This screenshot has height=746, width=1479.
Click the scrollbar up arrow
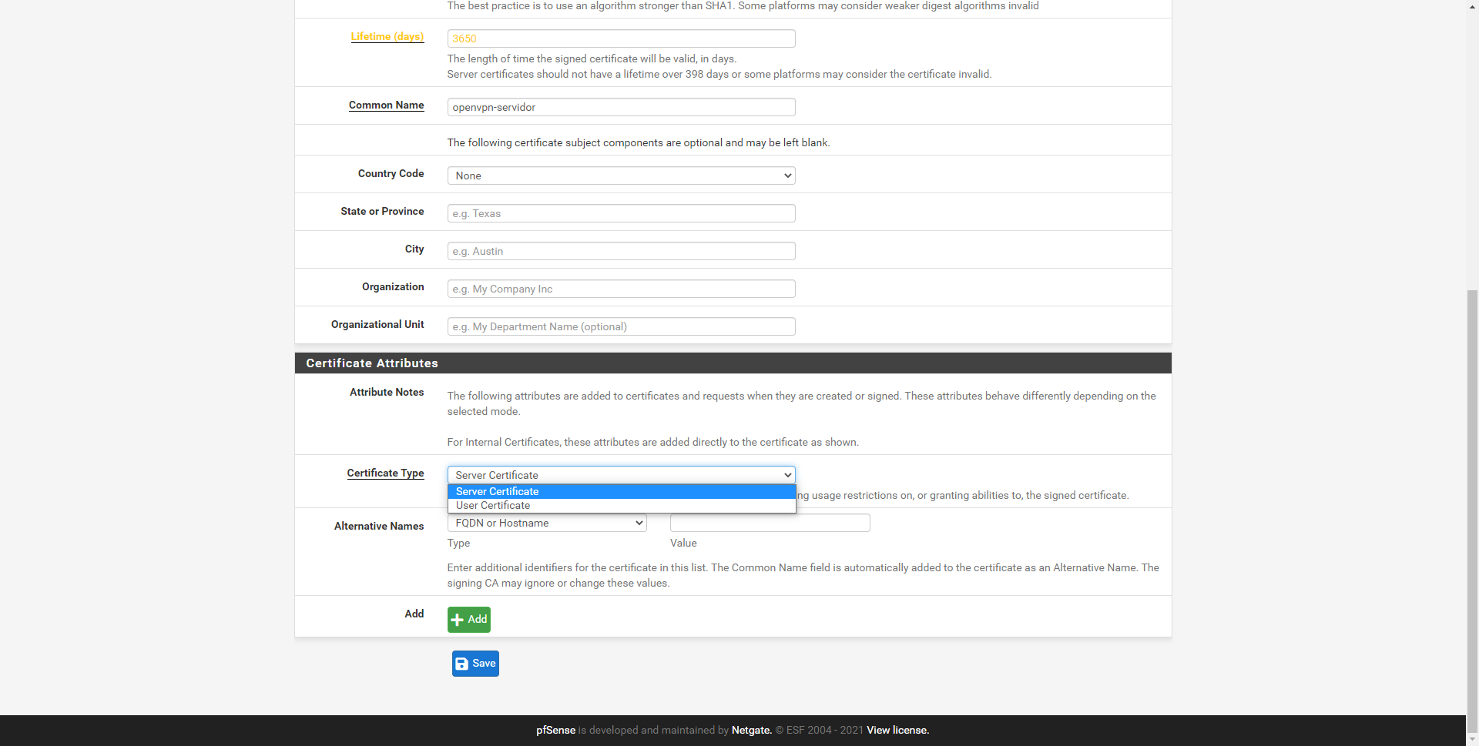[x=1473, y=6]
